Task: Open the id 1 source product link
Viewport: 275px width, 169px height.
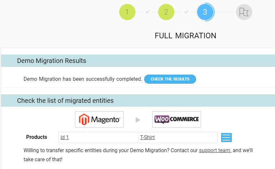Action: [65, 137]
